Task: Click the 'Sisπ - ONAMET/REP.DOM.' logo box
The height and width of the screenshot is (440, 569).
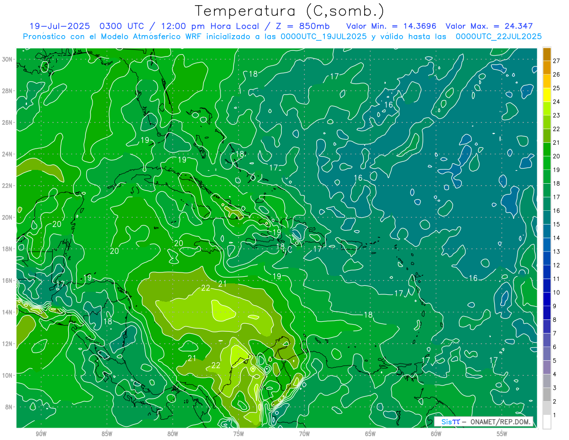Action: pyautogui.click(x=483, y=421)
